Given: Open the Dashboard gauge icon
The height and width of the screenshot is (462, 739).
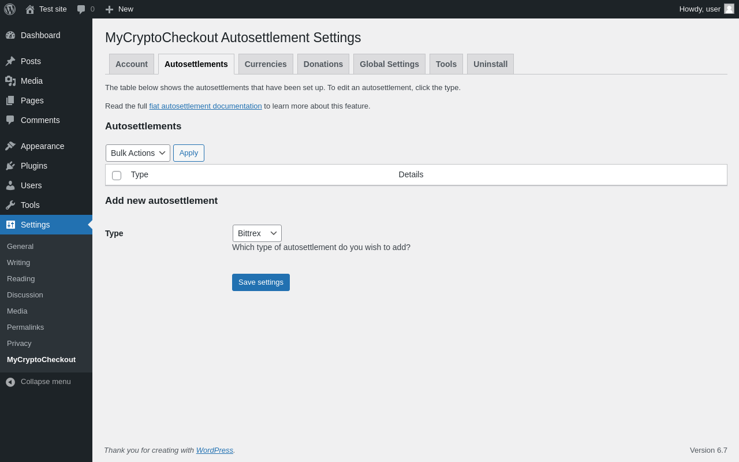Looking at the screenshot, I should click(x=10, y=35).
